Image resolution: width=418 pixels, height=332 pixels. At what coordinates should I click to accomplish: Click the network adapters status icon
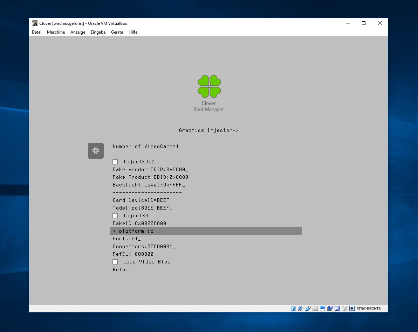[300, 308]
